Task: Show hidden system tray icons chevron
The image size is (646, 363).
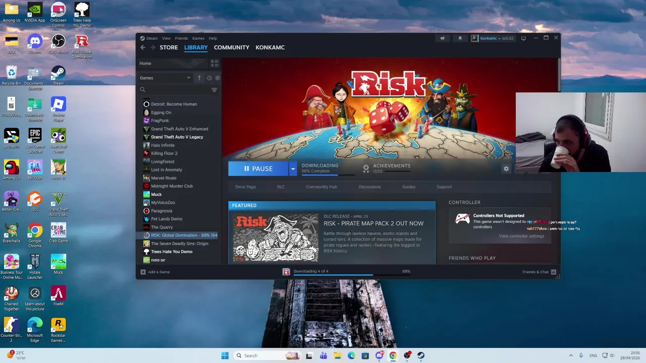Action: [x=571, y=355]
